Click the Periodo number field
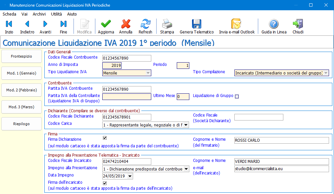This screenshot has width=334, height=194. pyautogui.click(x=183, y=65)
